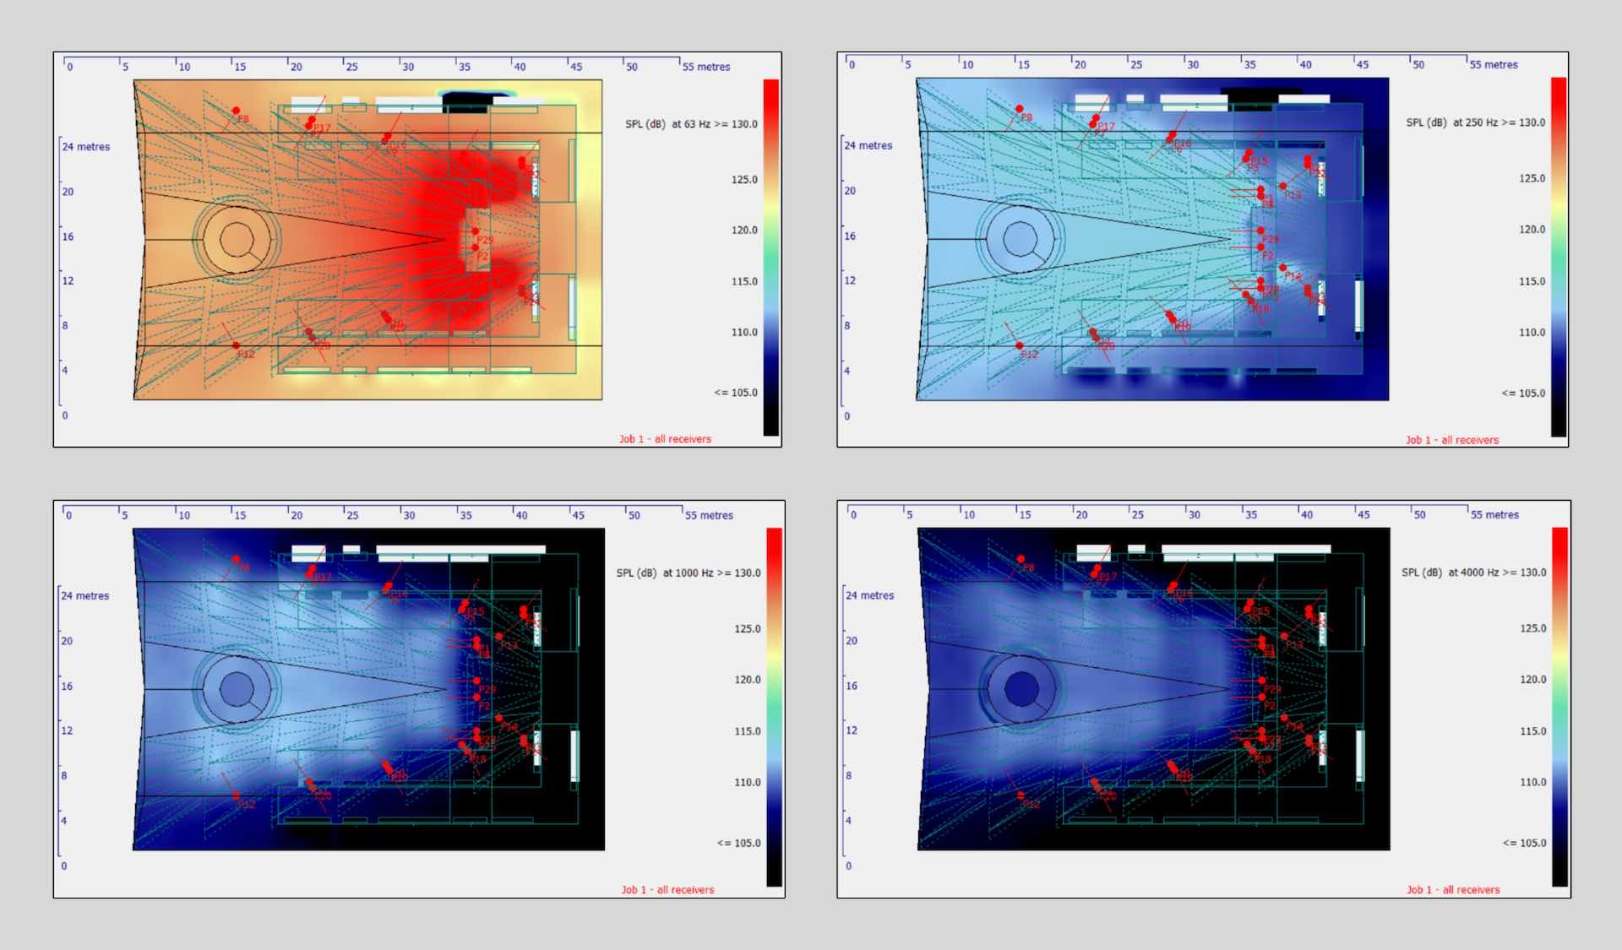Click 'Job 1 - all receivers' in 63 Hz panel

point(665,439)
